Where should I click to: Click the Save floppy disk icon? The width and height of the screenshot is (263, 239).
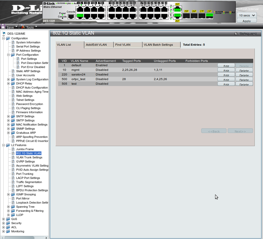[3, 26]
